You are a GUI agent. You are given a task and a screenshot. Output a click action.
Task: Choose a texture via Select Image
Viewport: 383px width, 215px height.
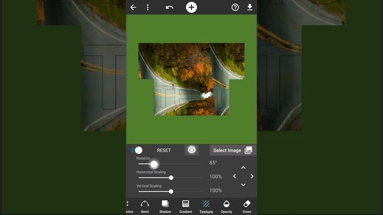tap(233, 150)
